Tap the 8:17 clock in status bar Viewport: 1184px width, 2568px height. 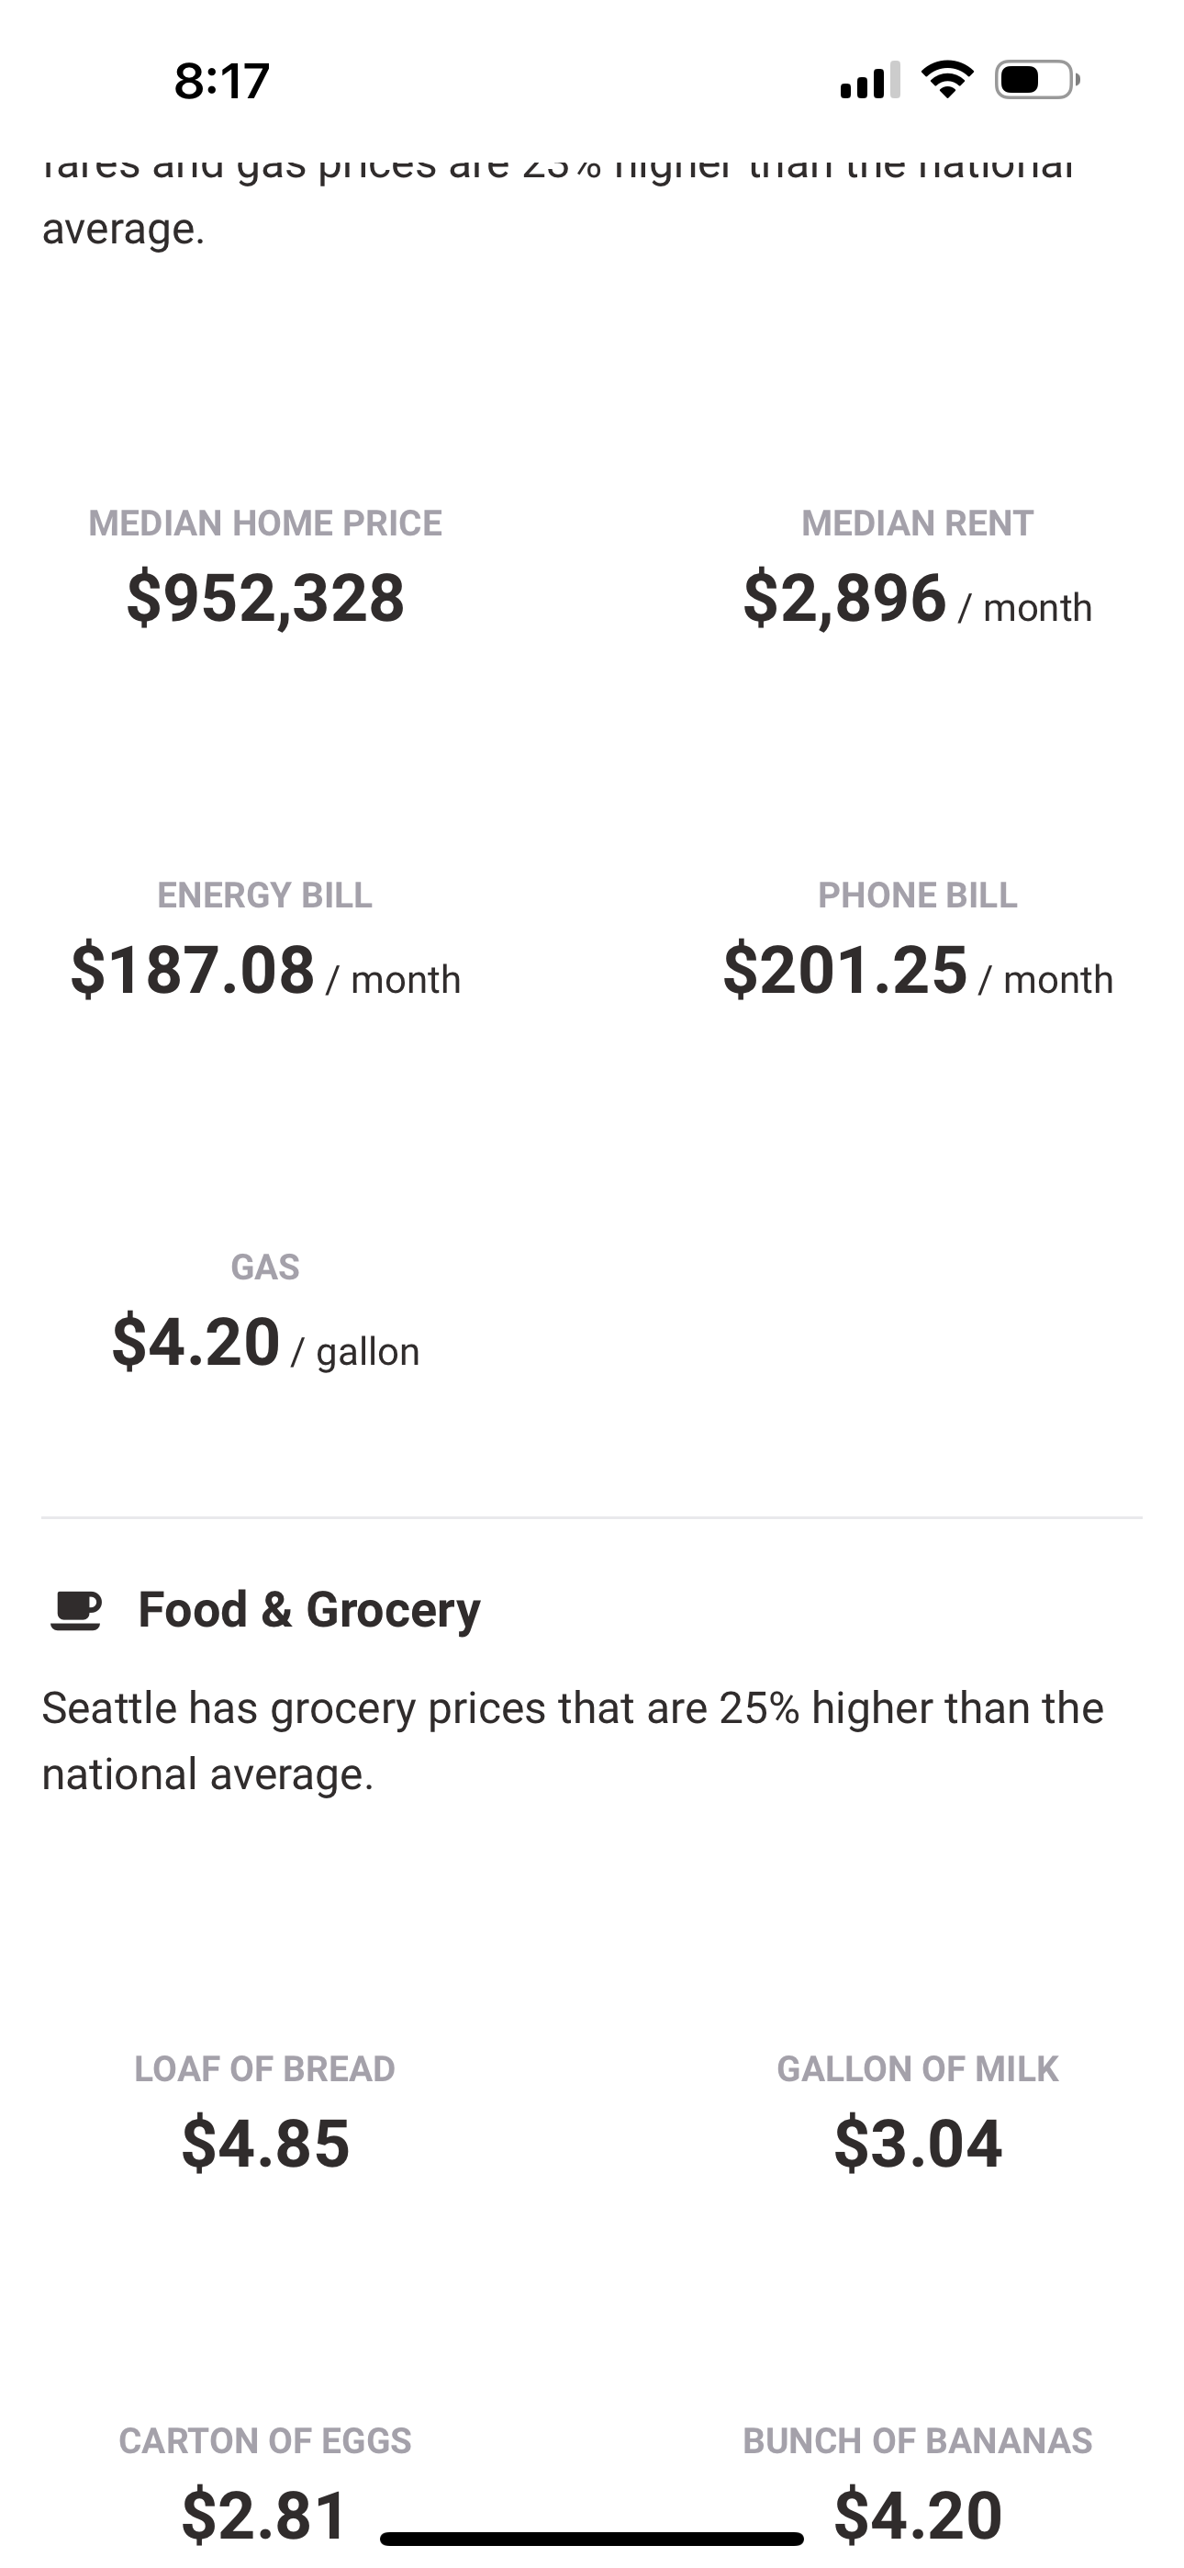pos(221,81)
